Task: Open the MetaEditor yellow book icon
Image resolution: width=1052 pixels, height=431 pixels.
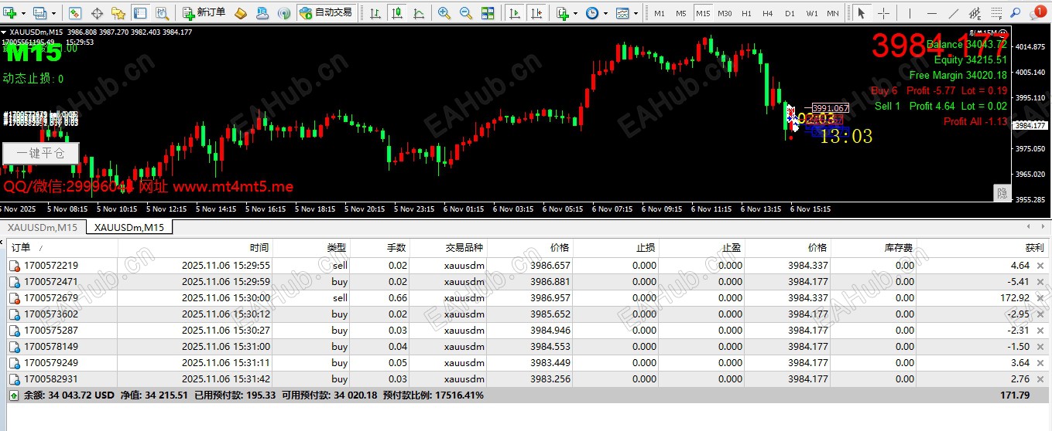Action: 241,13
